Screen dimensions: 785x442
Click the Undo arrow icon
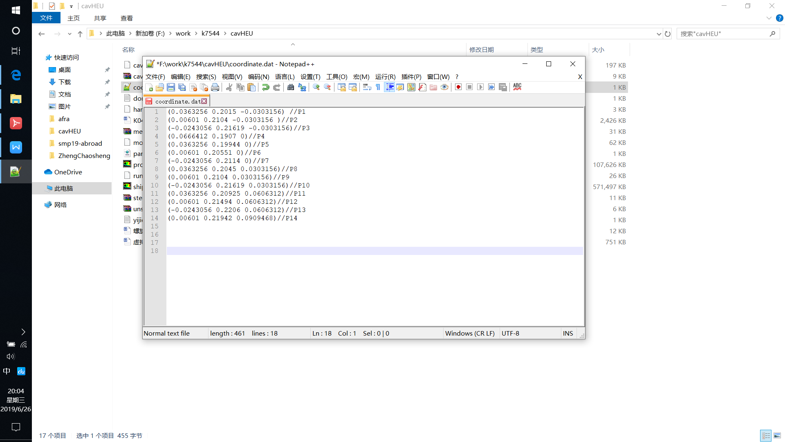click(265, 87)
